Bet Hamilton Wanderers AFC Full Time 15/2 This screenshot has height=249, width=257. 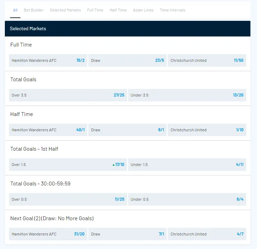pyautogui.click(x=48, y=60)
